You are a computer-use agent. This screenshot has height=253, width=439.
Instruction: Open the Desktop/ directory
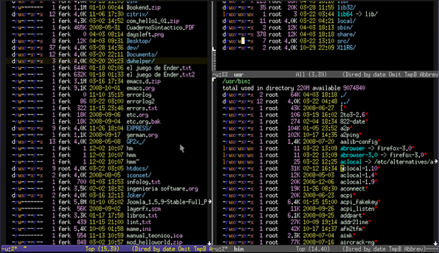[x=139, y=41]
